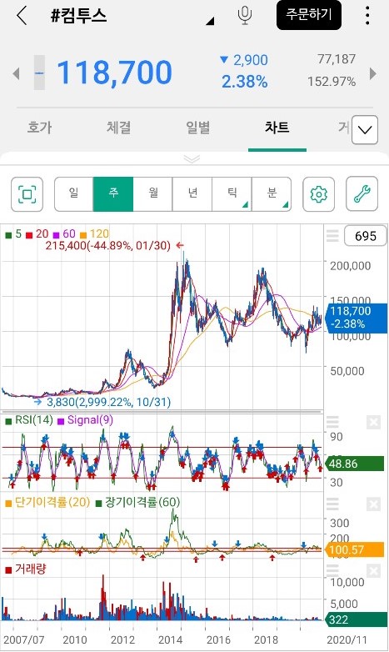Screen dimensions: 389x652
Task: Select weekly 주 chart period
Action: point(113,194)
